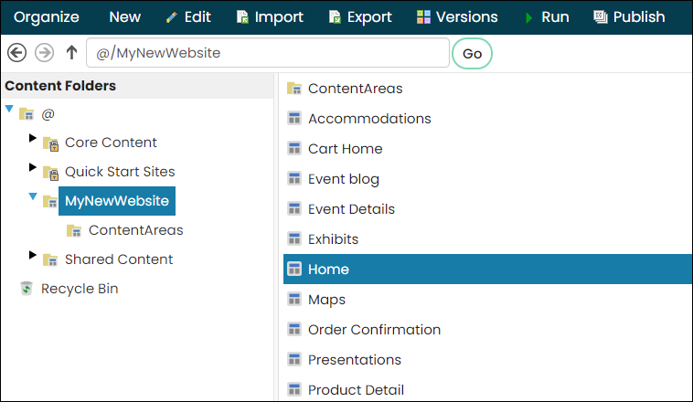Go up one folder level arrow
Viewport: 693px width, 402px height.
pos(71,53)
